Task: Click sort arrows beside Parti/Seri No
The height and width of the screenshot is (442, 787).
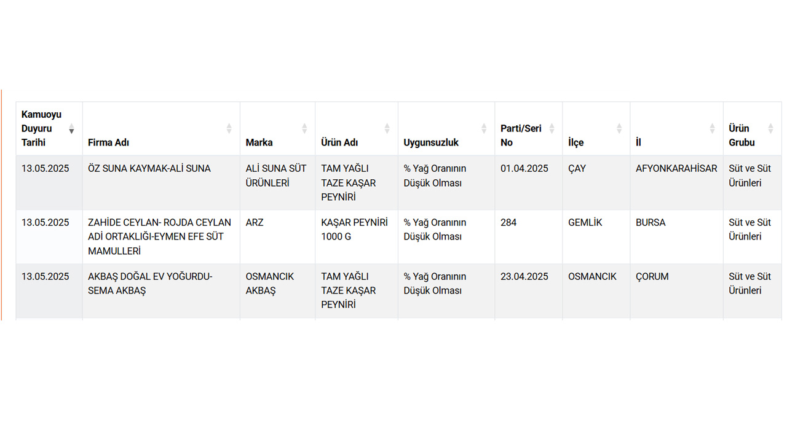Action: (x=552, y=129)
